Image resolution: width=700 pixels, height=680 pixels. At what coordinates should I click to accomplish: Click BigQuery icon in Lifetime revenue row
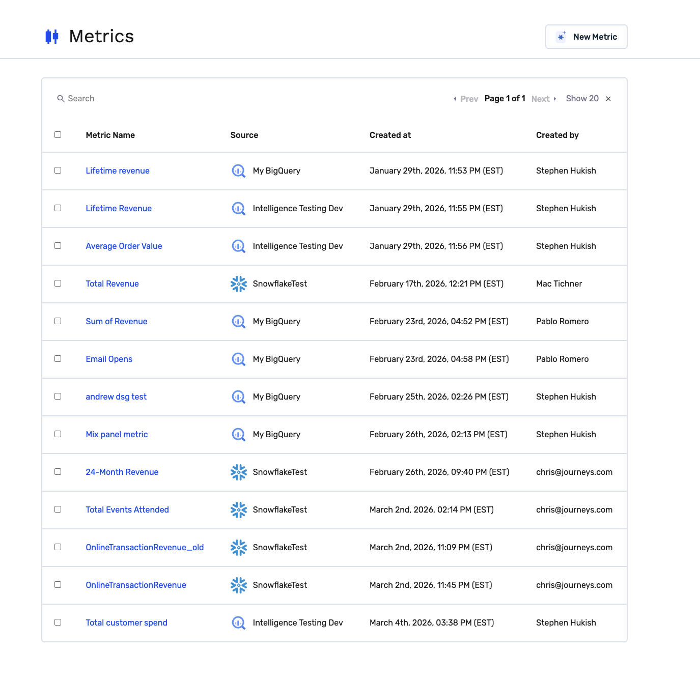coord(239,171)
